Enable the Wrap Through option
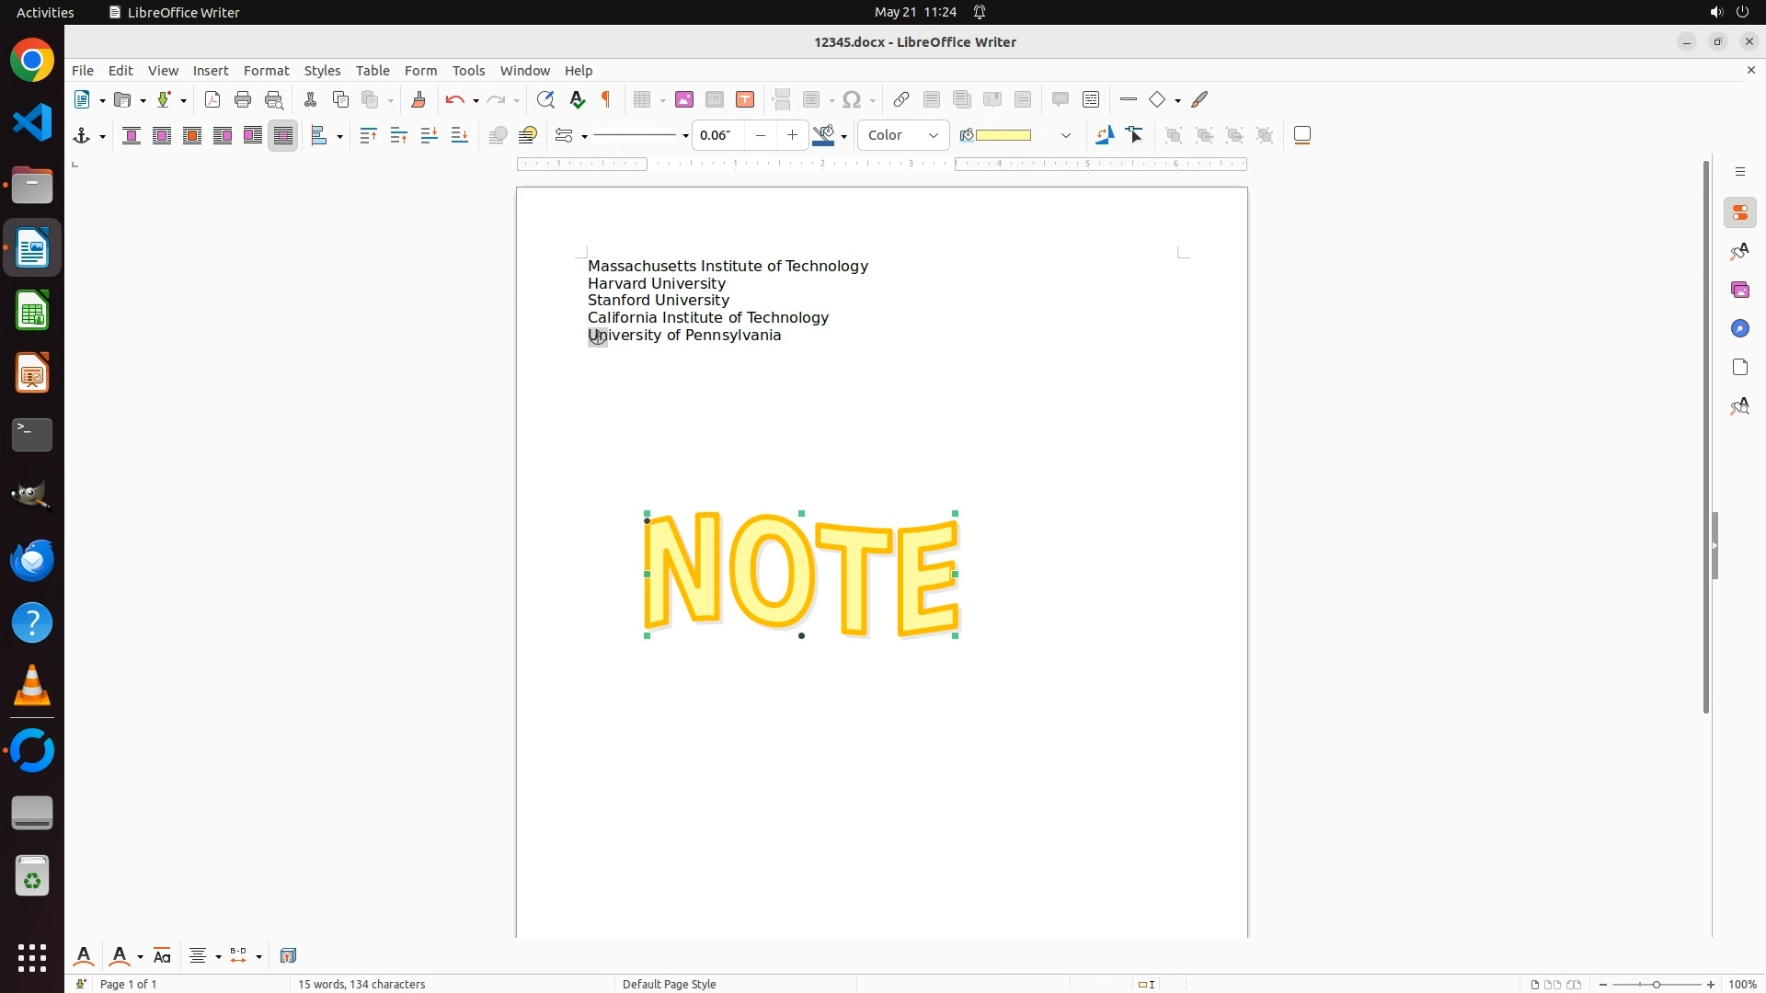The height and width of the screenshot is (993, 1766). click(283, 135)
